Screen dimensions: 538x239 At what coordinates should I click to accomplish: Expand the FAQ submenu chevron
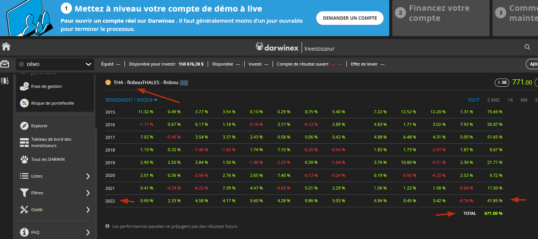pos(88,232)
